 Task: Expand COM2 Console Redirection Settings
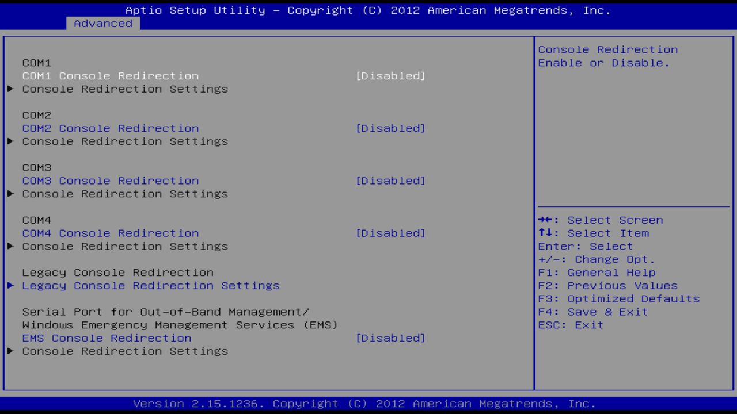124,141
